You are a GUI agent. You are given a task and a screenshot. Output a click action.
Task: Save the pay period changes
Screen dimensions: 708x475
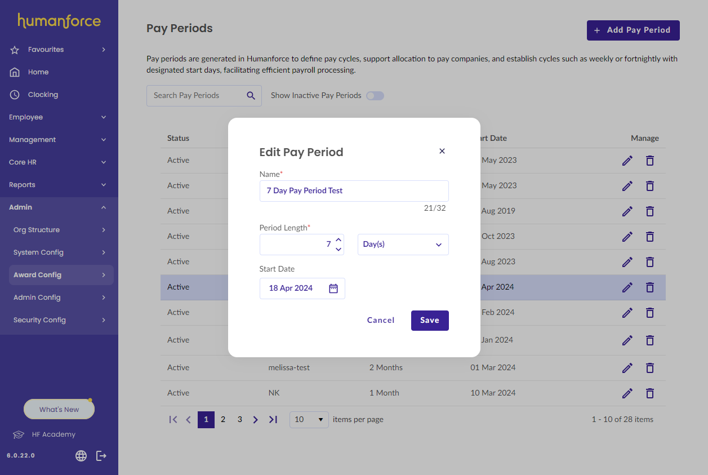click(x=430, y=321)
